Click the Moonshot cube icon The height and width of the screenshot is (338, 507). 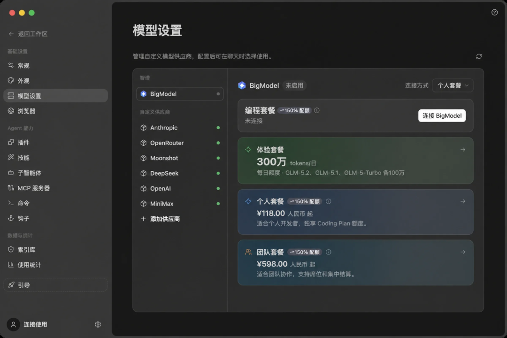pyautogui.click(x=144, y=158)
